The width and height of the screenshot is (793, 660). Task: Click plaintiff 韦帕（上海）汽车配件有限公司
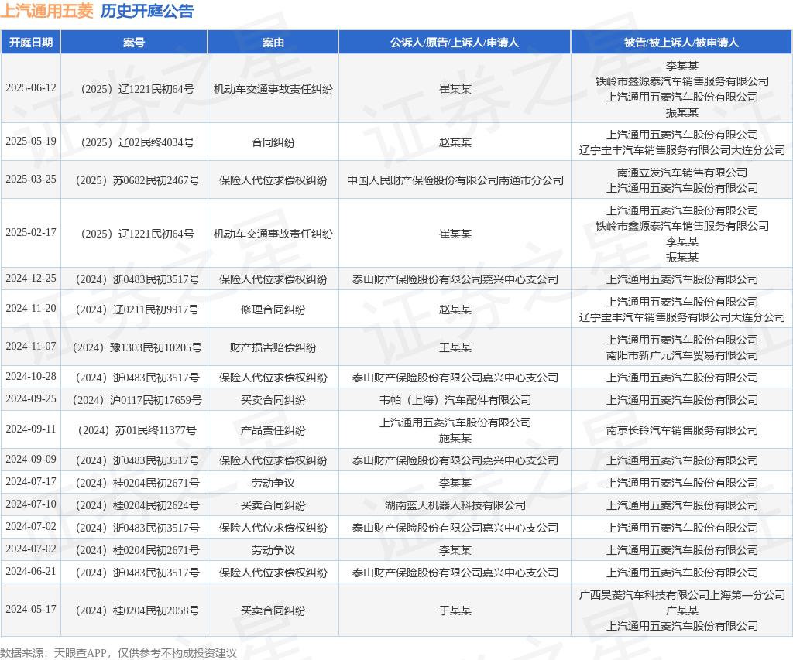click(455, 400)
